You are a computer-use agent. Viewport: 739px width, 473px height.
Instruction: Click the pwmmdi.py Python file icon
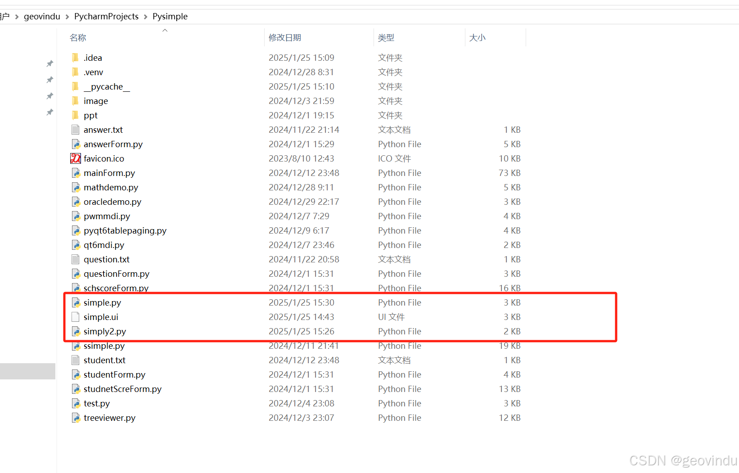pos(76,216)
